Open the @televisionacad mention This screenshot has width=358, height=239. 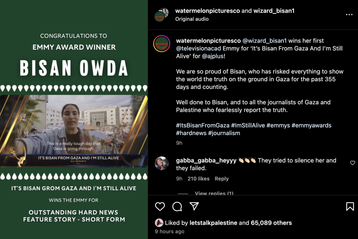tap(198, 48)
